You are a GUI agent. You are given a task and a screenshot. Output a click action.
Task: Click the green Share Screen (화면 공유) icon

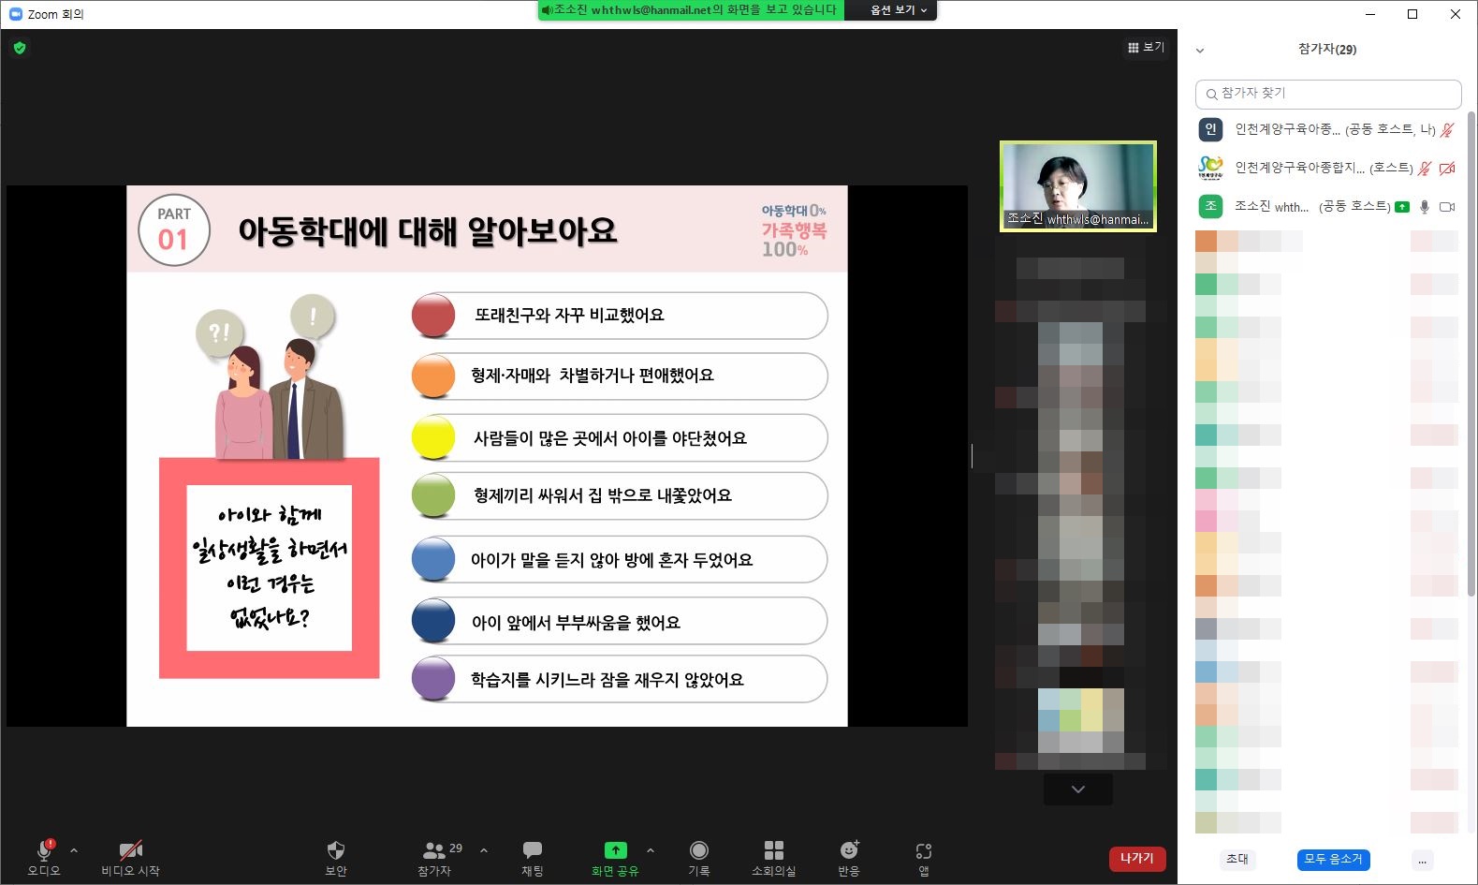pos(615,850)
